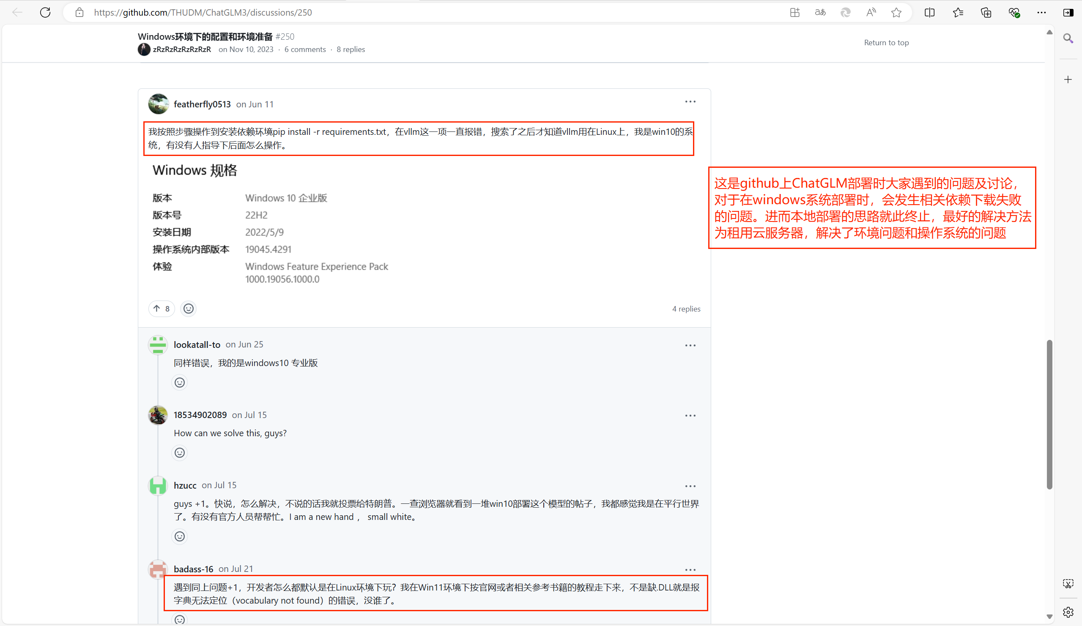Click the address bar URL
This screenshot has height=626, width=1082.
tap(203, 12)
